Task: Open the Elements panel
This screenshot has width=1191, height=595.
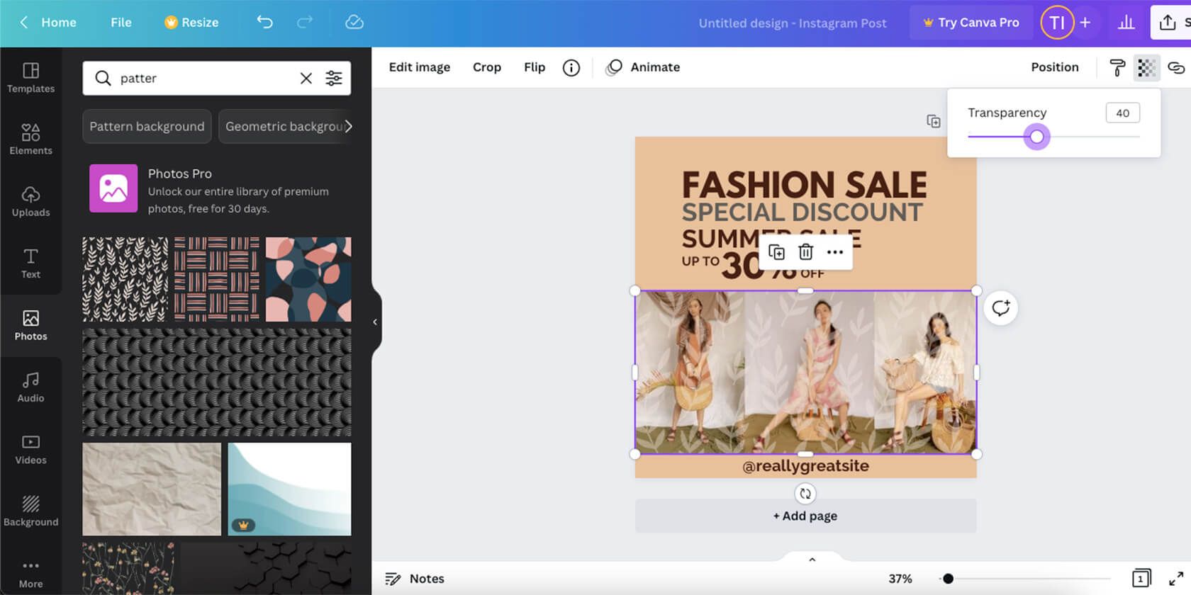Action: click(x=30, y=140)
